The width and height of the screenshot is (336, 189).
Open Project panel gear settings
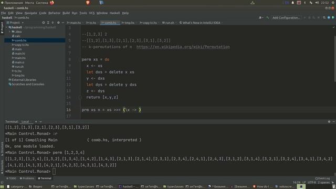(x=58, y=23)
